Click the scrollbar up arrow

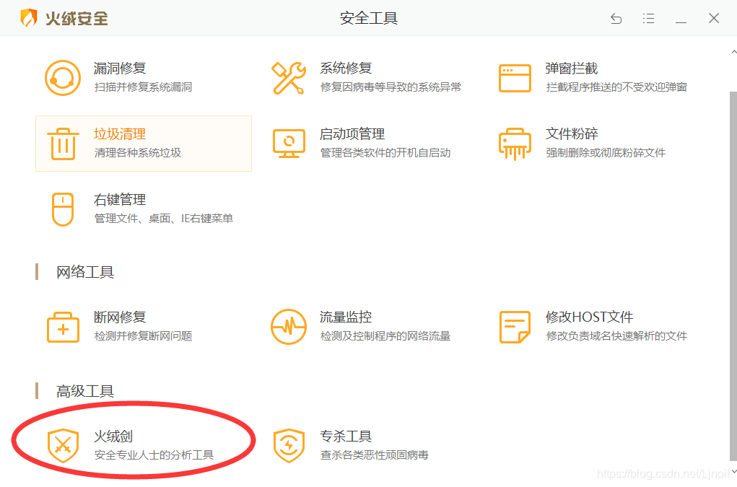pyautogui.click(x=733, y=52)
